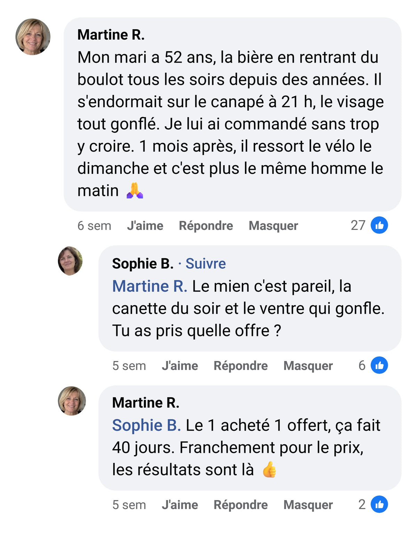Viewport: 417px width, 538px height.
Task: Like Martine R.'s first comment with J'aime
Action: click(145, 226)
